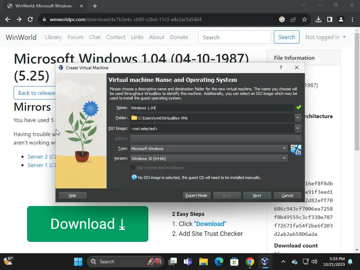Open Microsoft Store from the taskbar
The image size is (360, 270).
(x=234, y=262)
